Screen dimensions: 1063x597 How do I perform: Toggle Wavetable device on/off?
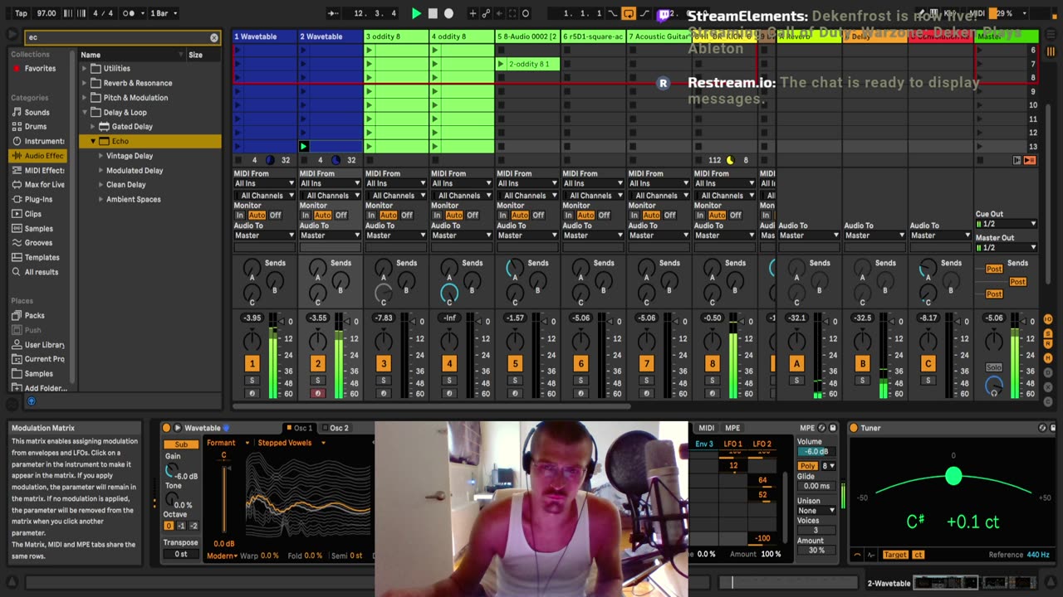pos(166,428)
